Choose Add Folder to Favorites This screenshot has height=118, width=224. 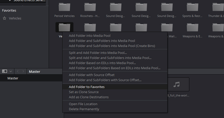tap(87, 87)
